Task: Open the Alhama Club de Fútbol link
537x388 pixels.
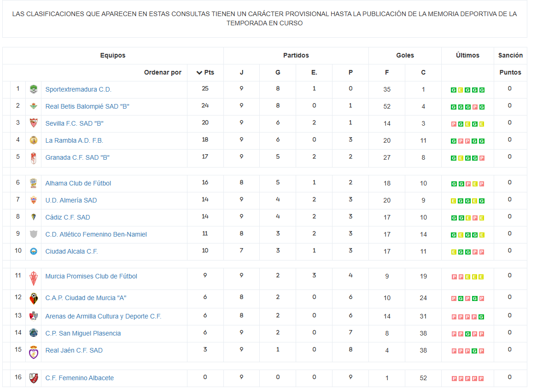Action: [78, 183]
